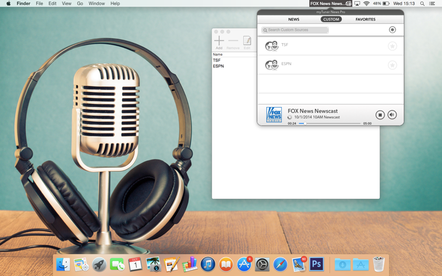The image size is (442, 276).
Task: Open the View menu
Action: (66, 3)
